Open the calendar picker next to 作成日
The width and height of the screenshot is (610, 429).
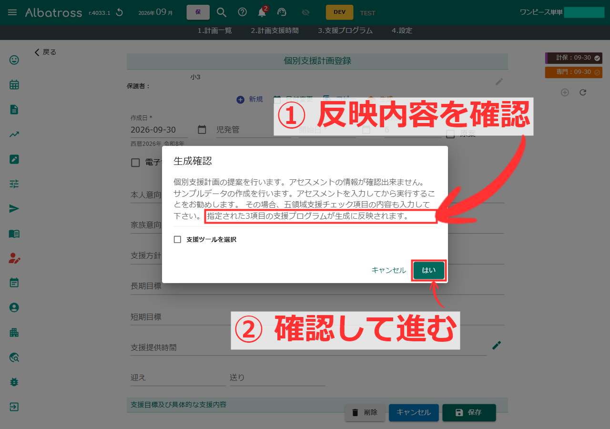[202, 130]
